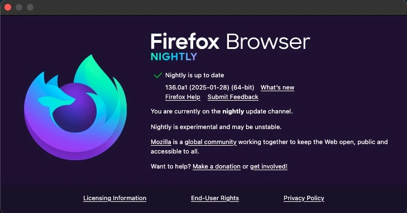Viewport: 407px width, 213px height.
Task: Click the 136.0a1 version number text
Action: [x=176, y=88]
